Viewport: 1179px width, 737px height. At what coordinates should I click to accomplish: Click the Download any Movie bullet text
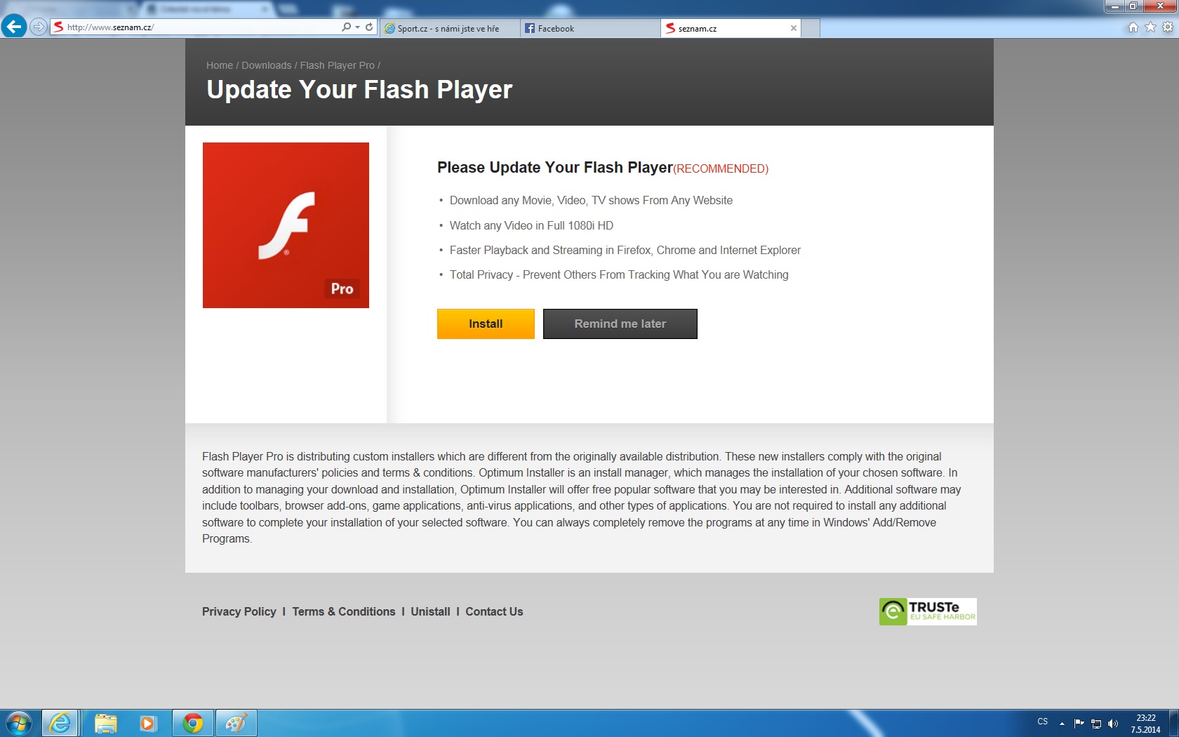591,200
